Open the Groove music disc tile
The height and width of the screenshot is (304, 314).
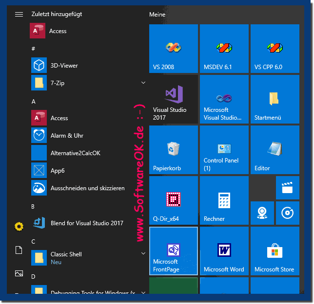(x=287, y=213)
